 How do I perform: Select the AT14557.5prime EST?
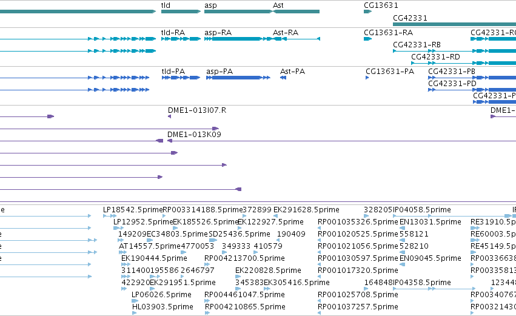point(123,252)
